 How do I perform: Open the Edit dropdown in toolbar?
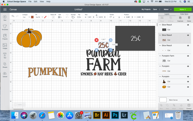tap(60, 17)
